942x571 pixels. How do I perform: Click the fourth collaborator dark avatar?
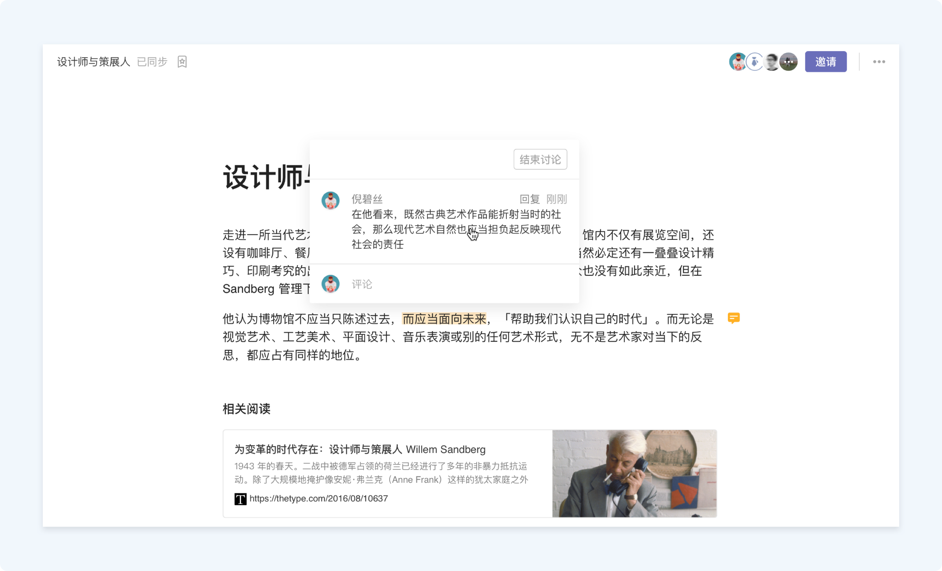[789, 62]
